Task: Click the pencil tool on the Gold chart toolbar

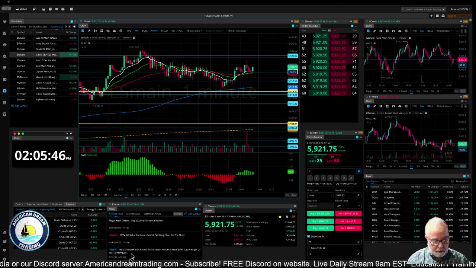Action: coord(374,31)
